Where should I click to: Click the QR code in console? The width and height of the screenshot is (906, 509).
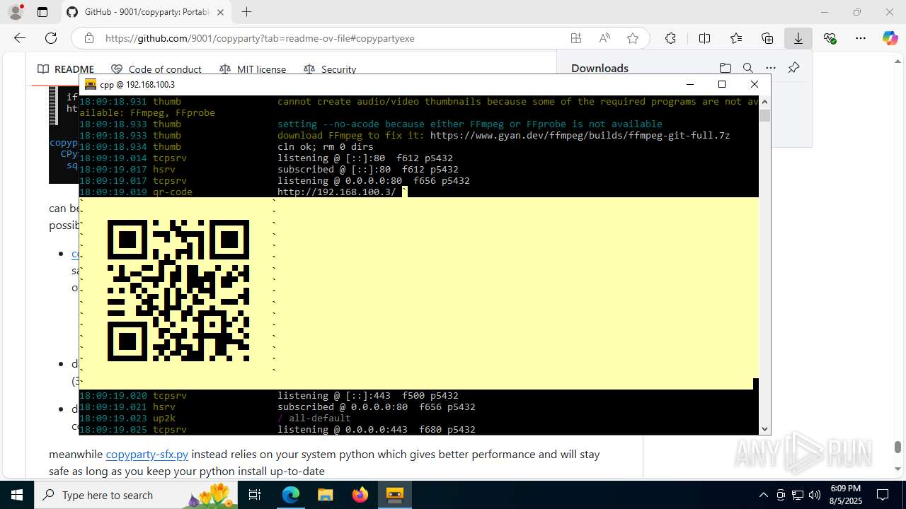[178, 291]
